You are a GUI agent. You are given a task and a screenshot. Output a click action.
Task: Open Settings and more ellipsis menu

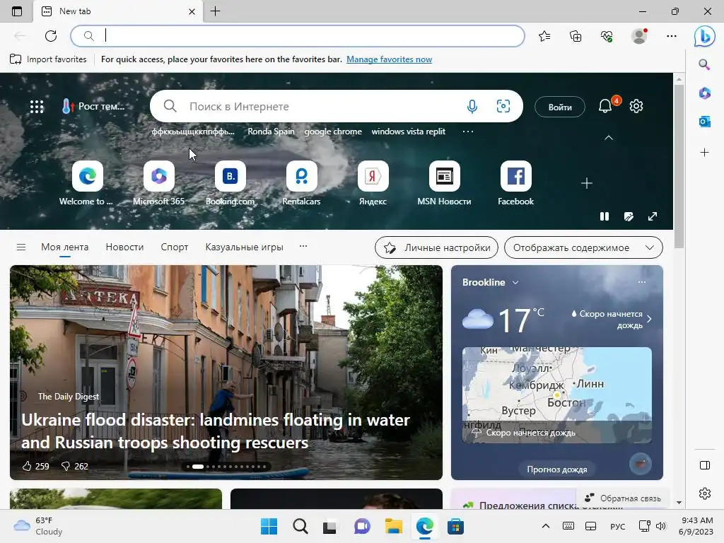click(672, 36)
